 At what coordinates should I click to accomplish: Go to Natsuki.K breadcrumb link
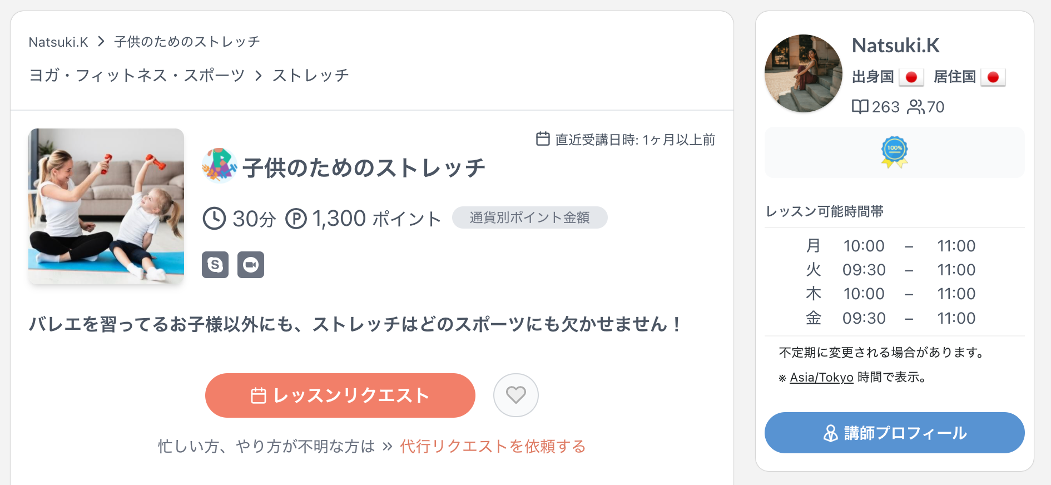coord(58,42)
